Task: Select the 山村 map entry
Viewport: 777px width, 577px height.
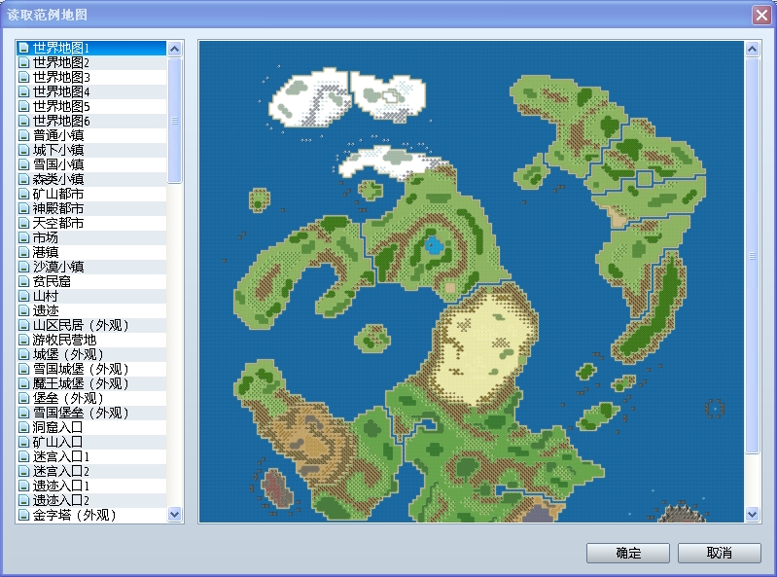Action: [x=91, y=296]
